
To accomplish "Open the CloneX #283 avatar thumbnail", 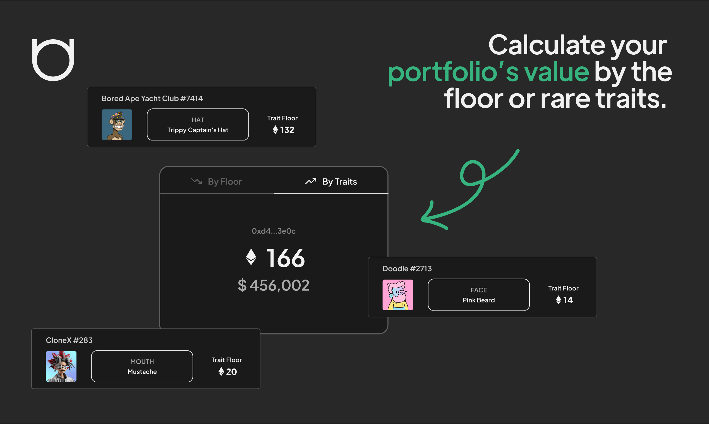I will pyautogui.click(x=61, y=366).
